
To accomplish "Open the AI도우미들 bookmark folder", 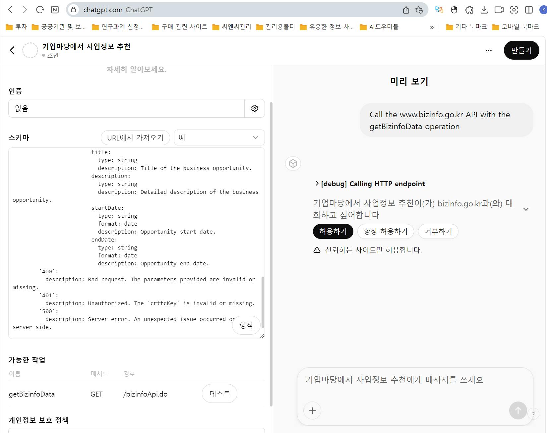I will 379,27.
